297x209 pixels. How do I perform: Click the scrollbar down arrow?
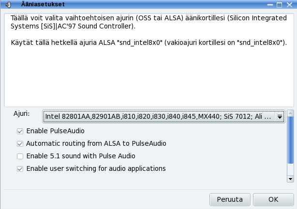tap(290, 179)
